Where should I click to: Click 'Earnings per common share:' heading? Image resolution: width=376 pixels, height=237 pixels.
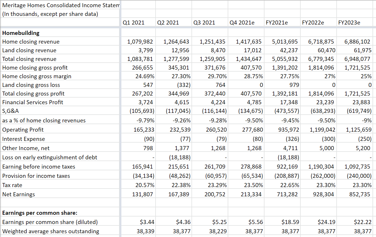coord(40,213)
